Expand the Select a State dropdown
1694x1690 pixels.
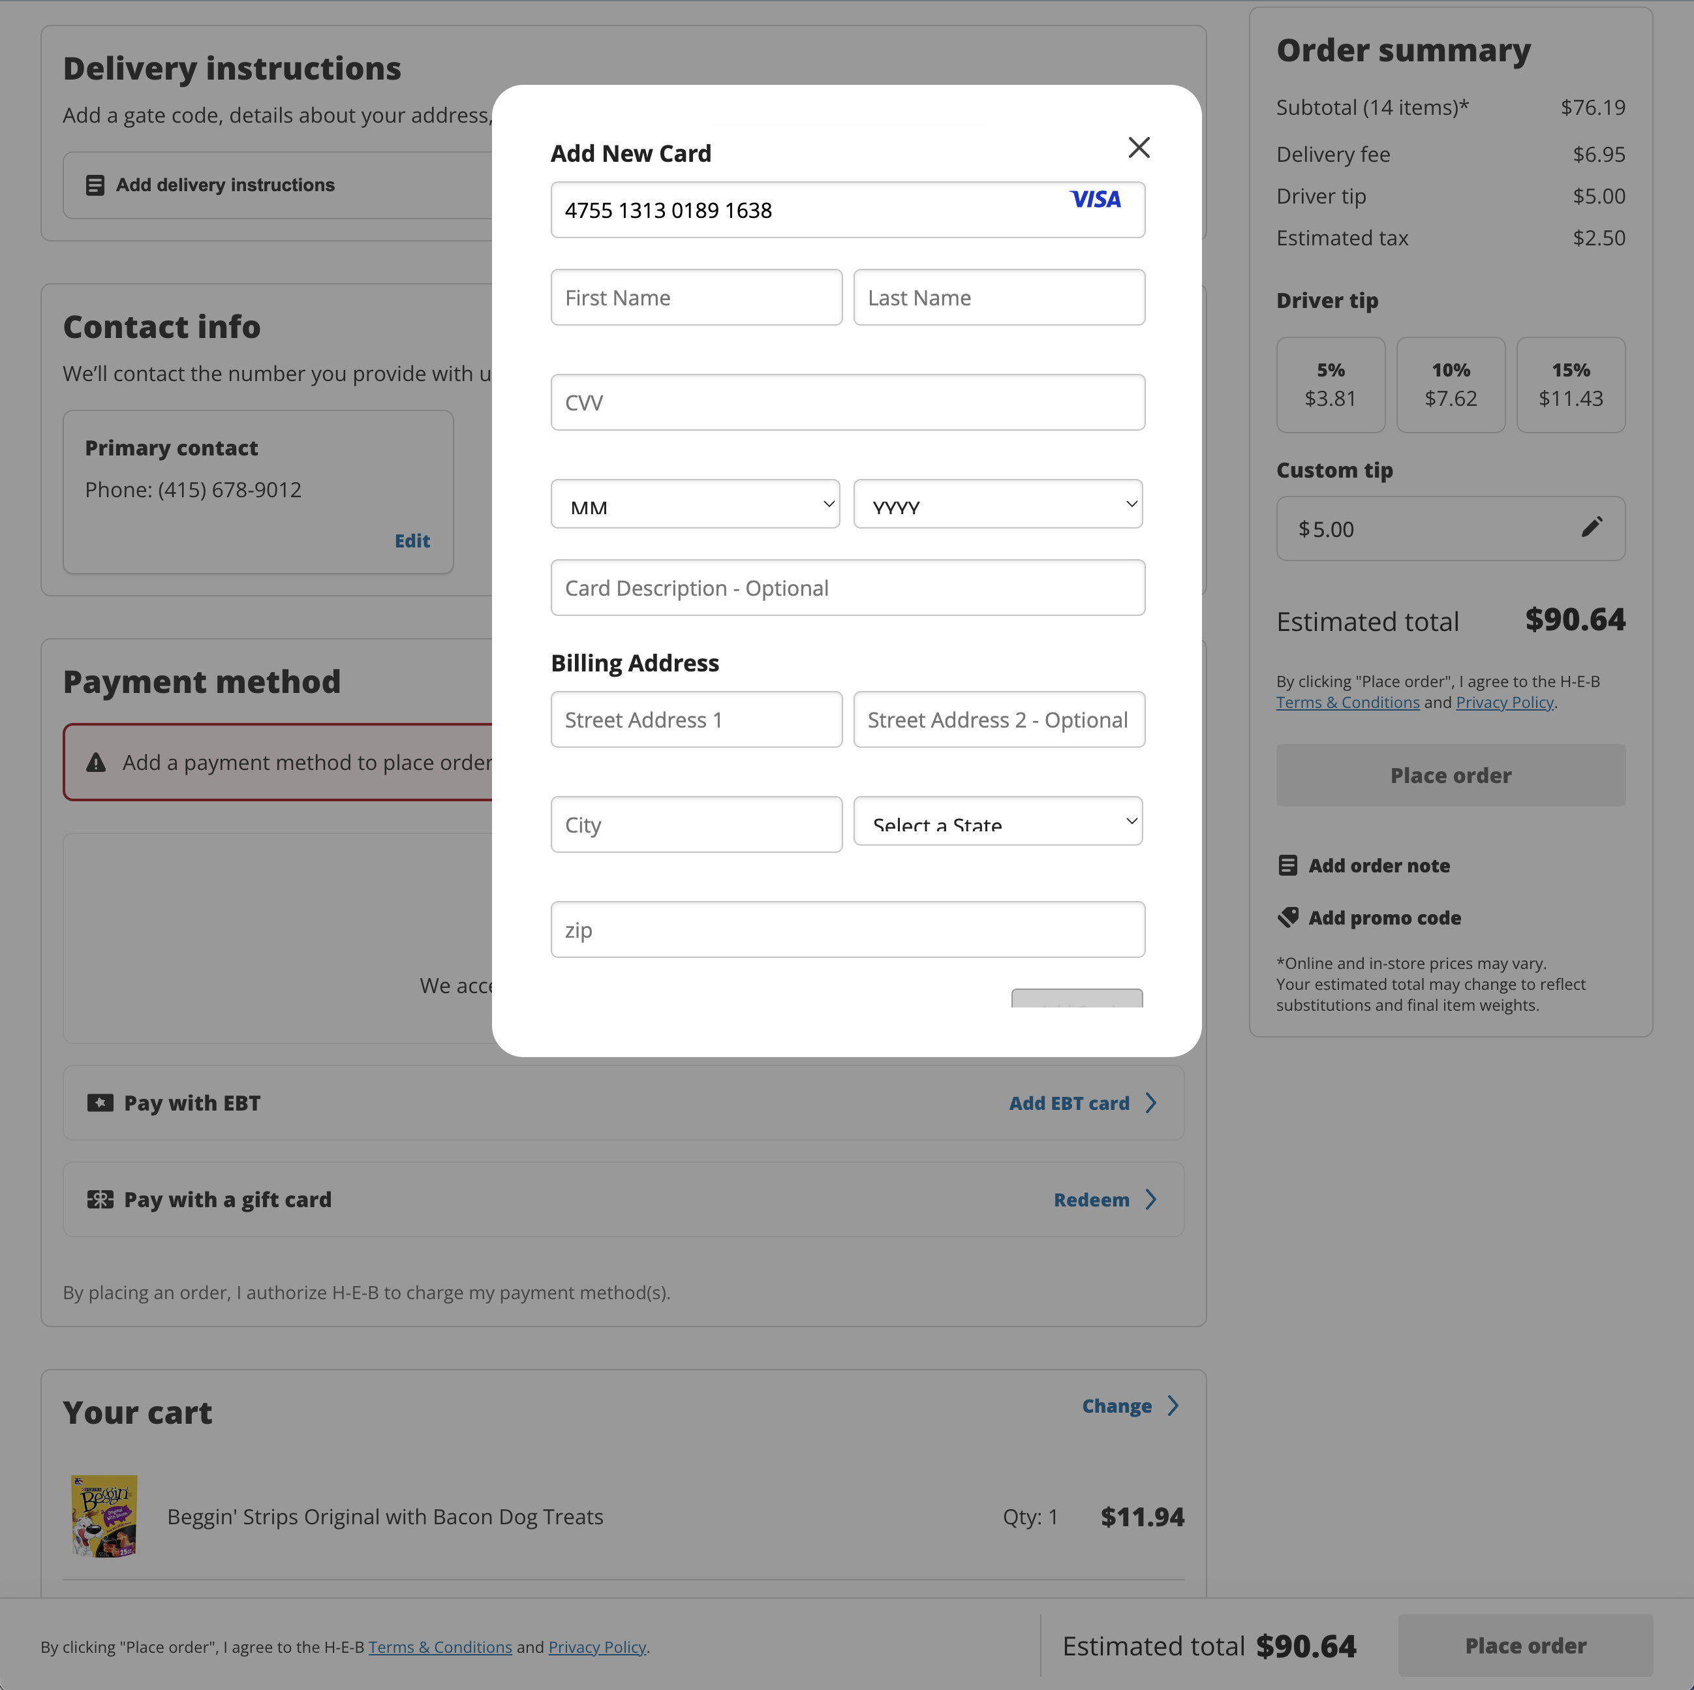click(x=997, y=822)
